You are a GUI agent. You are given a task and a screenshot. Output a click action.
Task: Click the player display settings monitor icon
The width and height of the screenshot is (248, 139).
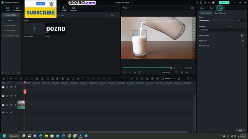tap(177, 73)
